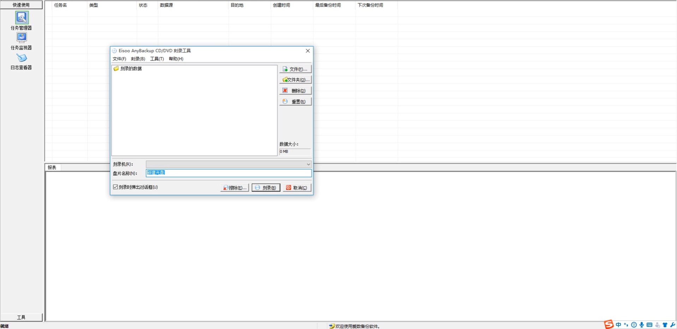Click the 取消(C) cancel button

(x=297, y=188)
